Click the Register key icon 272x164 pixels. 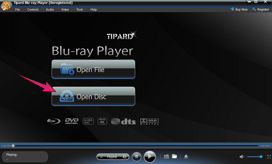(254, 9)
